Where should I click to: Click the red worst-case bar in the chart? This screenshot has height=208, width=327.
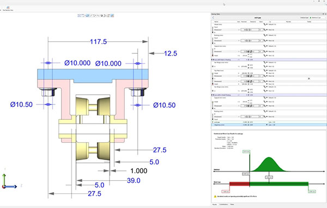239,184
